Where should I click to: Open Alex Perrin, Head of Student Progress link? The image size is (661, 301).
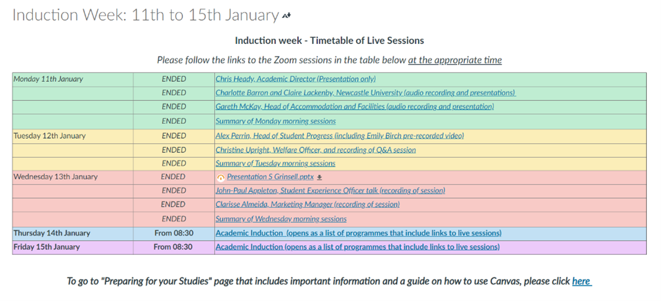339,136
